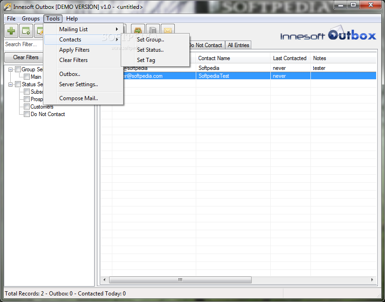
Task: Minimize the Innesoft Outbox window
Action: [341, 5]
